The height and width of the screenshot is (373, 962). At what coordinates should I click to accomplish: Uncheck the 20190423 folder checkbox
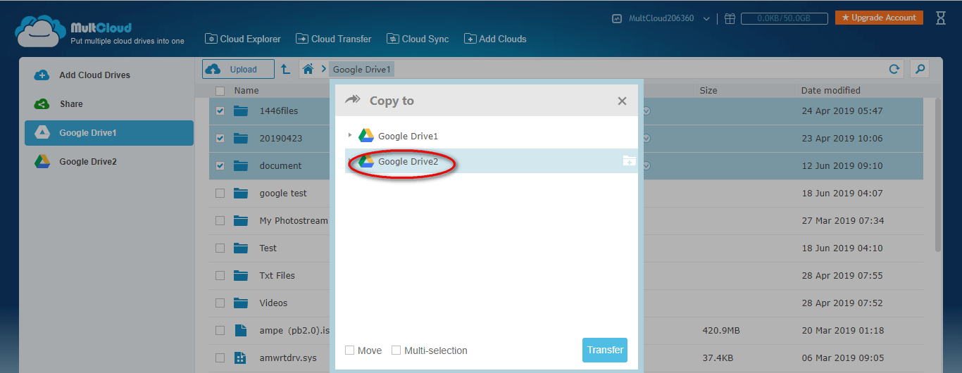coord(220,139)
